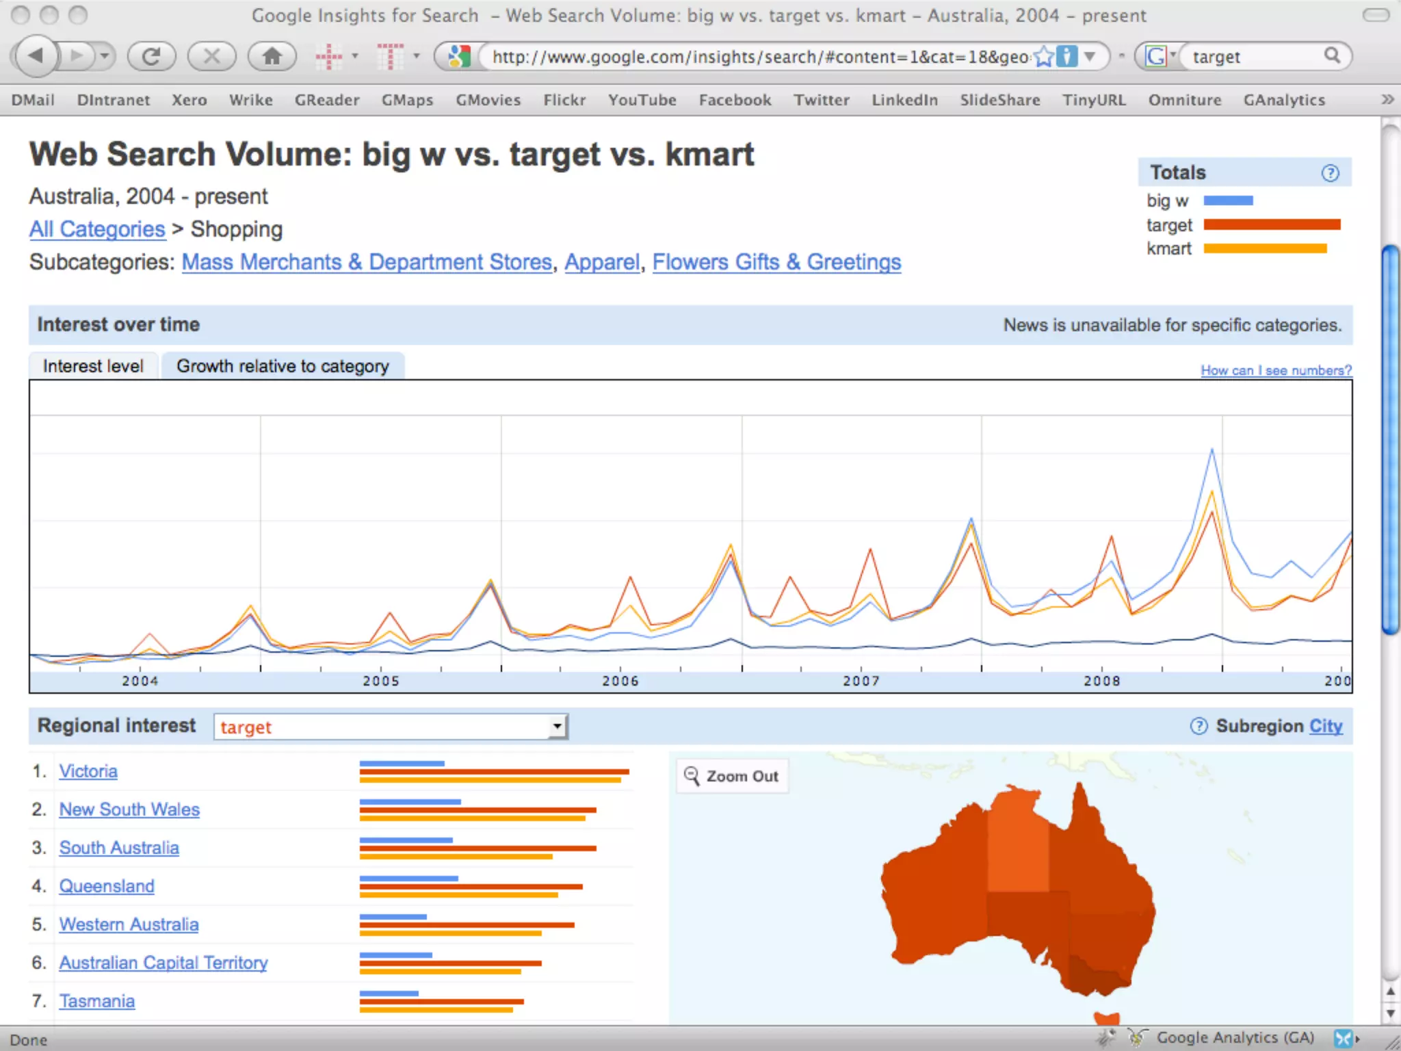Screen dimensions: 1401x1051
Task: Click the page vertical scrollbar thumb
Action: click(x=1390, y=438)
